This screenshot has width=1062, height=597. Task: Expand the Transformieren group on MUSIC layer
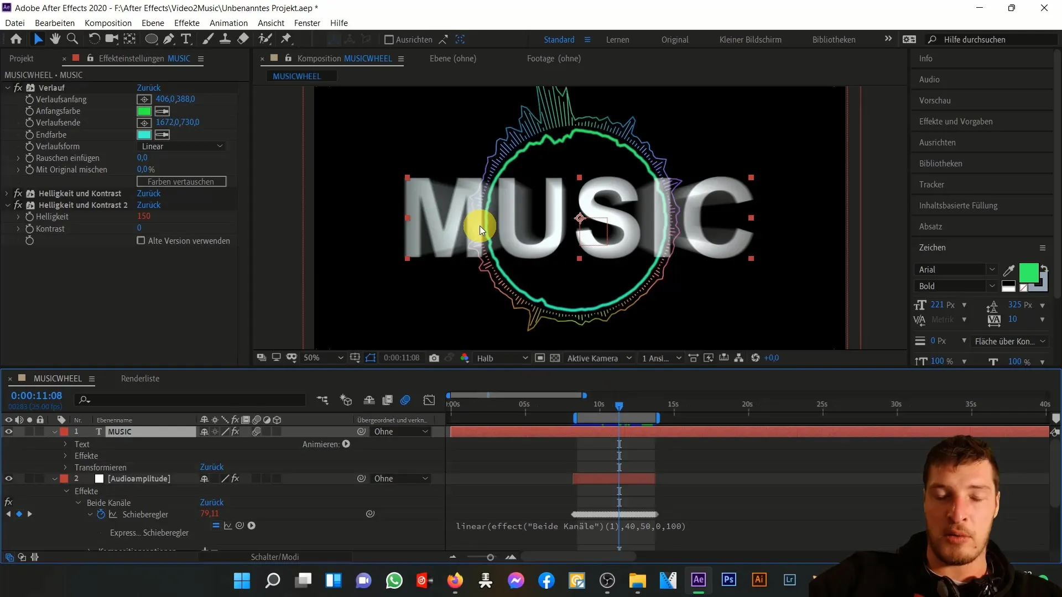(65, 467)
